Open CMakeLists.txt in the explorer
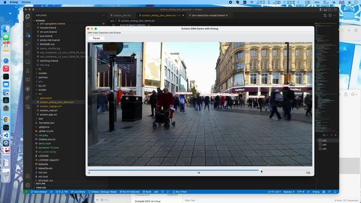 click(47, 139)
